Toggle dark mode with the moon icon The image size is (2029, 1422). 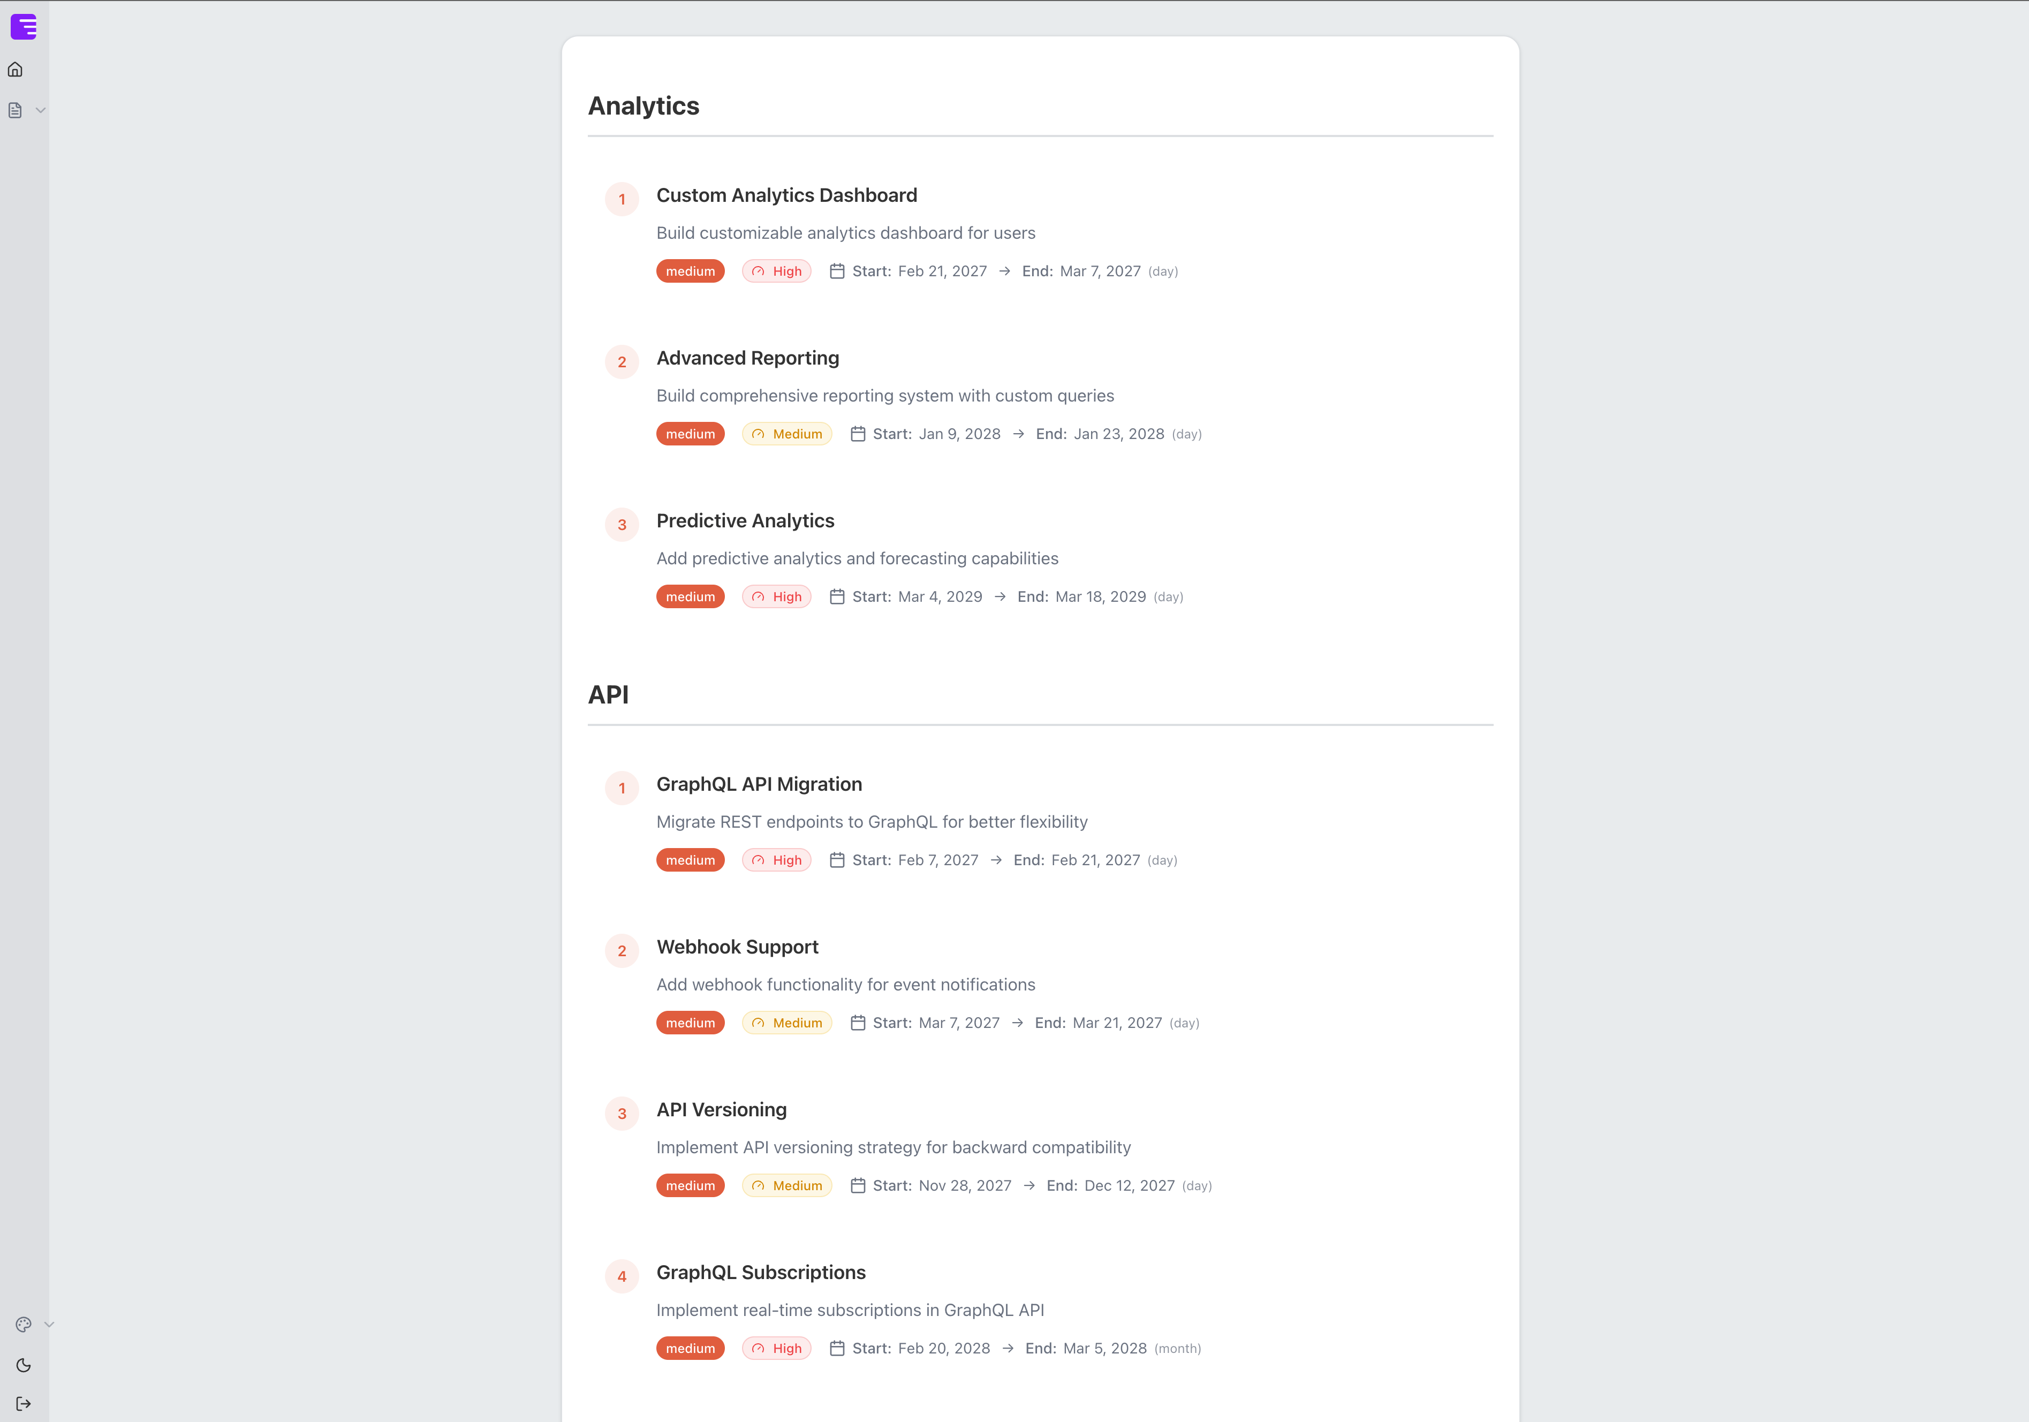tap(23, 1365)
